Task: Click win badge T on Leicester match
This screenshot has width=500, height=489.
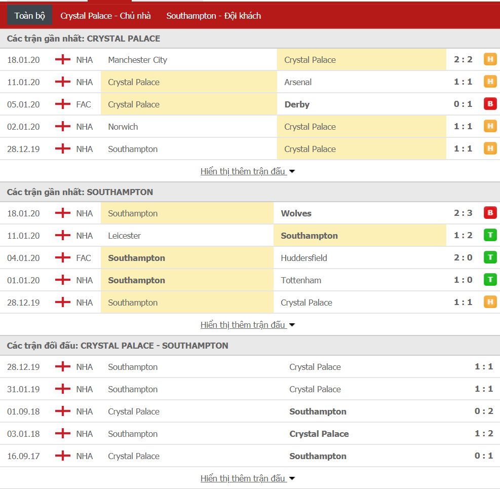Action: point(490,235)
